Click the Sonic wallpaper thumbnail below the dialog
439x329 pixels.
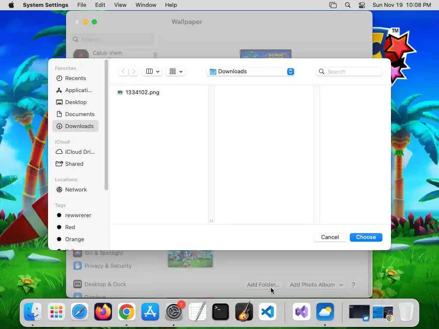[x=190, y=259]
